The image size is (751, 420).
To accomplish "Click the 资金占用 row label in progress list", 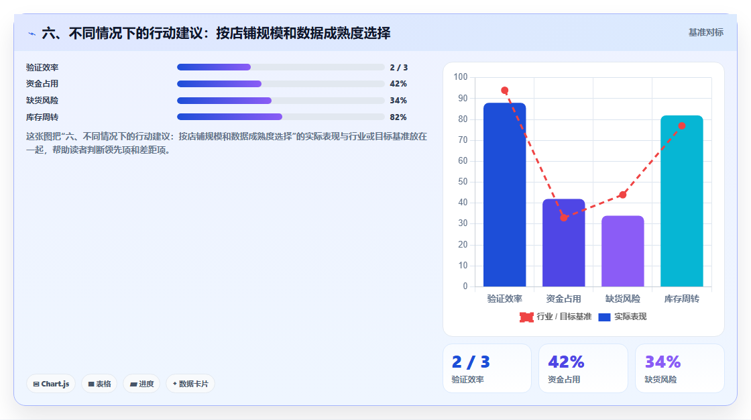I will click(x=42, y=84).
